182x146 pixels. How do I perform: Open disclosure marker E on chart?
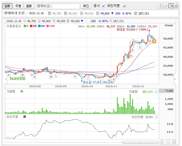[x=131, y=56]
